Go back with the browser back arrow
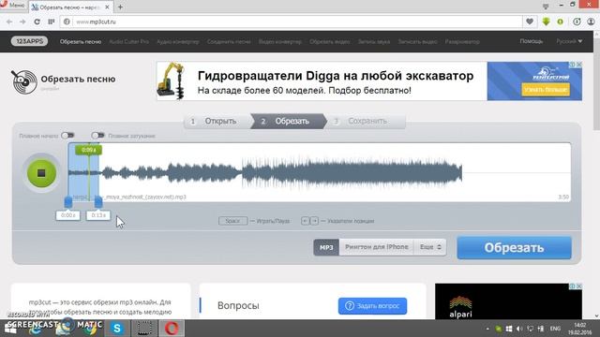The image size is (600, 337). [9, 22]
